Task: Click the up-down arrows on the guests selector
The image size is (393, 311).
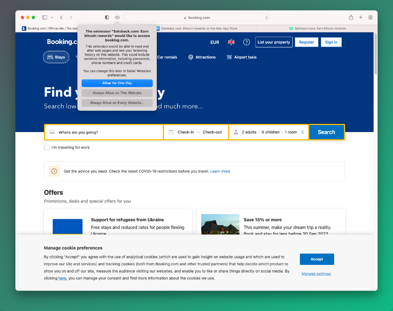Action: [x=302, y=132]
